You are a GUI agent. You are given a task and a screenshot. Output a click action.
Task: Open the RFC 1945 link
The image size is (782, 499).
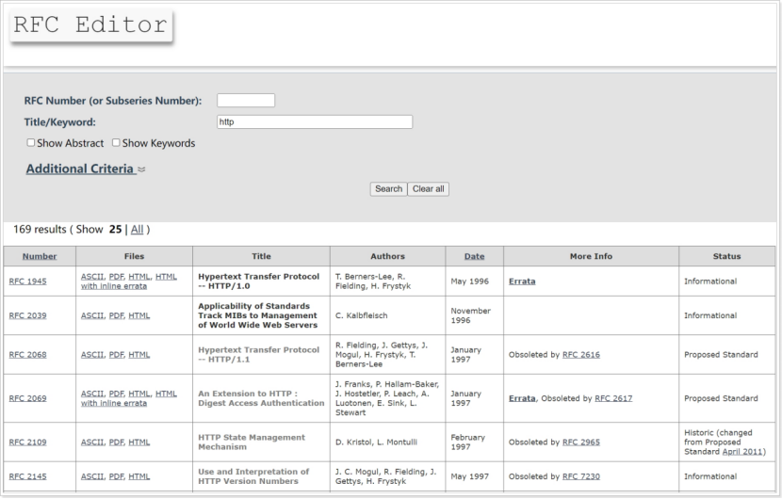click(28, 282)
